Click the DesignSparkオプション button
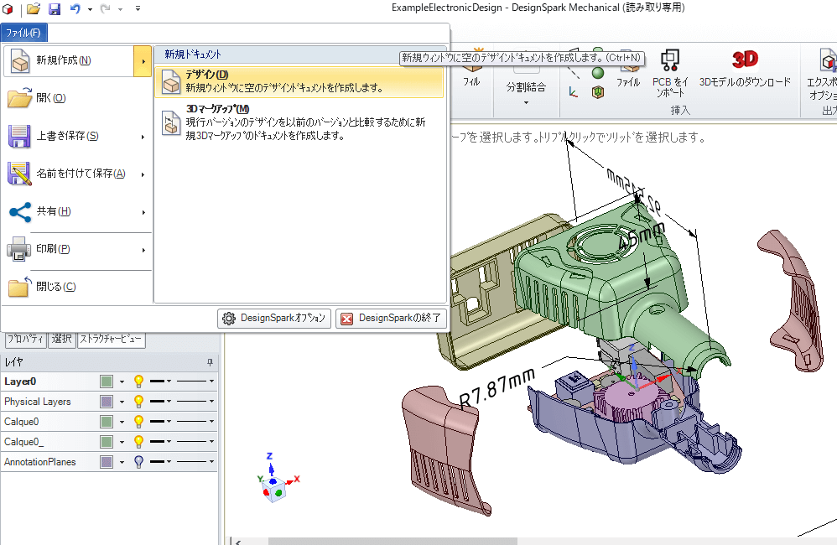The image size is (837, 545). (274, 318)
